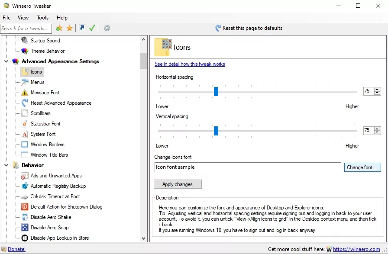Viewport: 388px width, 254px height.
Task: Collapse the Behavior tree group
Action: point(6,165)
